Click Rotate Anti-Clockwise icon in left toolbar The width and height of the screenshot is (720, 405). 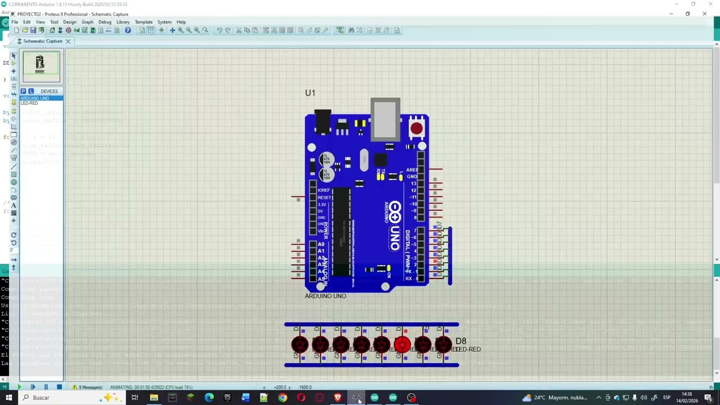click(x=13, y=243)
